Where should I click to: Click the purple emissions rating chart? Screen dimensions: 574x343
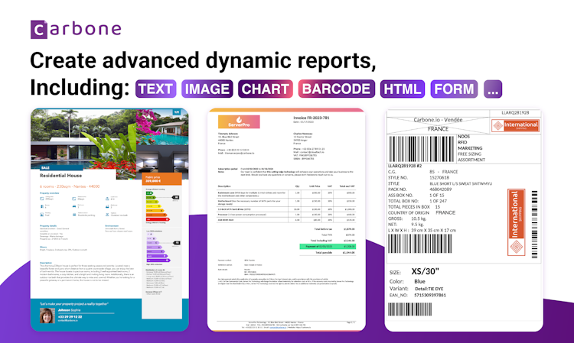[x=162, y=248]
